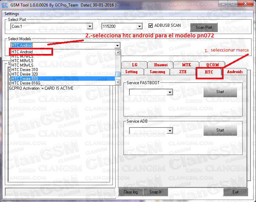Switch to the MTK tab
This screenshot has width=256, height=202.
pos(186,65)
